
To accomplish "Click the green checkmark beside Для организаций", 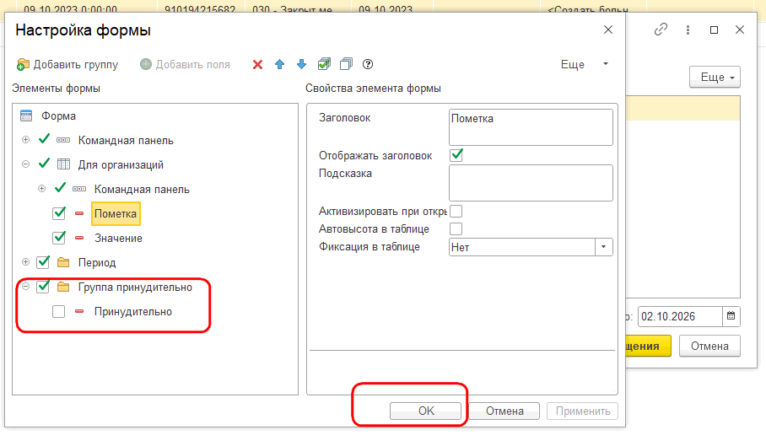I will [x=44, y=163].
